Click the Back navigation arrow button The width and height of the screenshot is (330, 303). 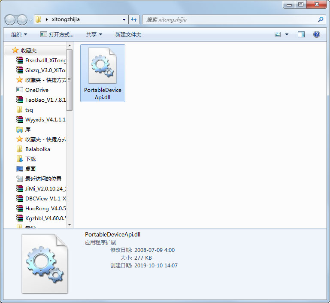[10, 19]
